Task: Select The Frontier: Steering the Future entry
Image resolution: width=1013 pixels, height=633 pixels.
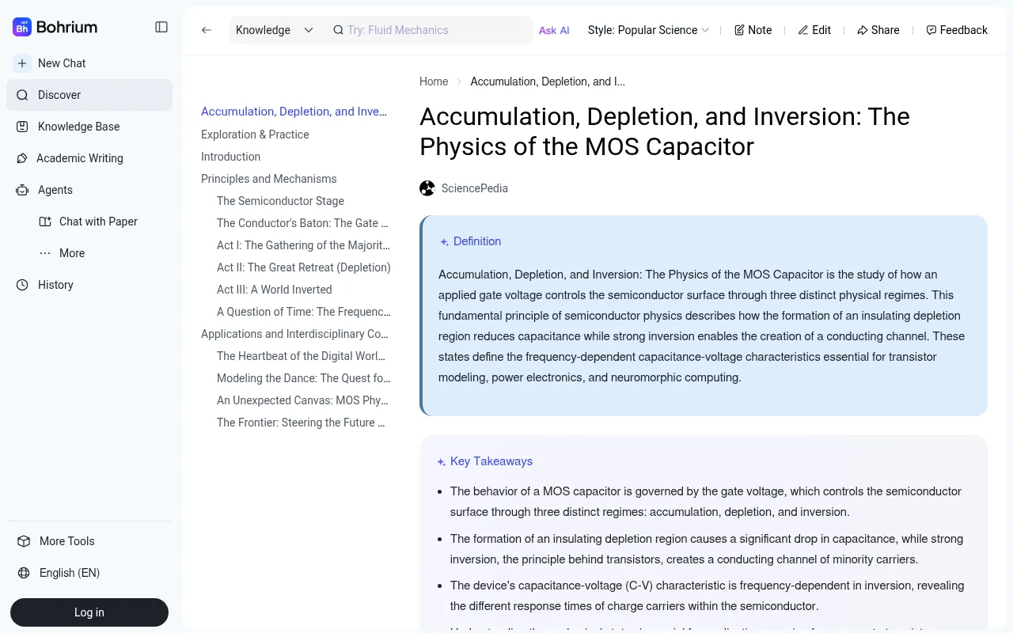Action: [x=302, y=423]
